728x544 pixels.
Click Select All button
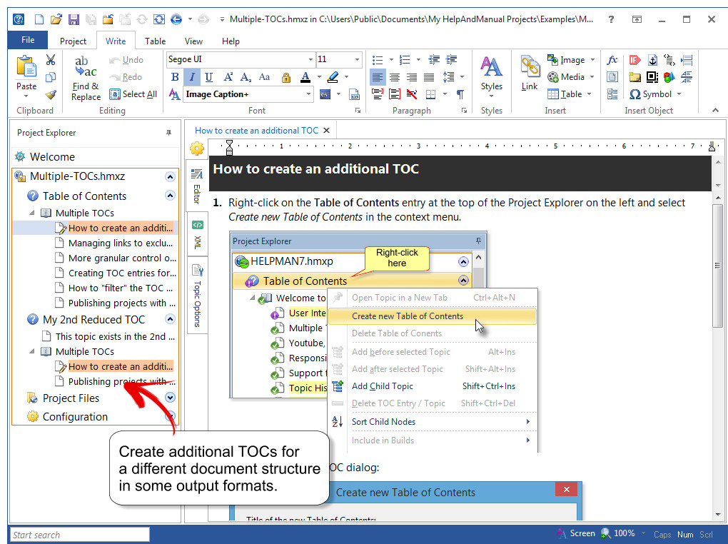[133, 94]
